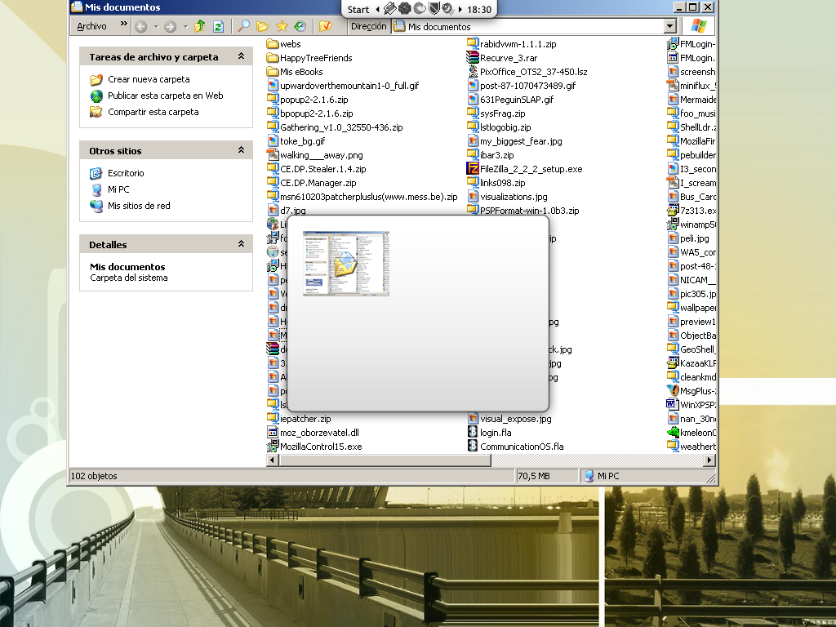Viewport: 836px width, 627px height.
Task: Collapse the Tareas de archivo y carpeta panel
Action: tap(241, 56)
